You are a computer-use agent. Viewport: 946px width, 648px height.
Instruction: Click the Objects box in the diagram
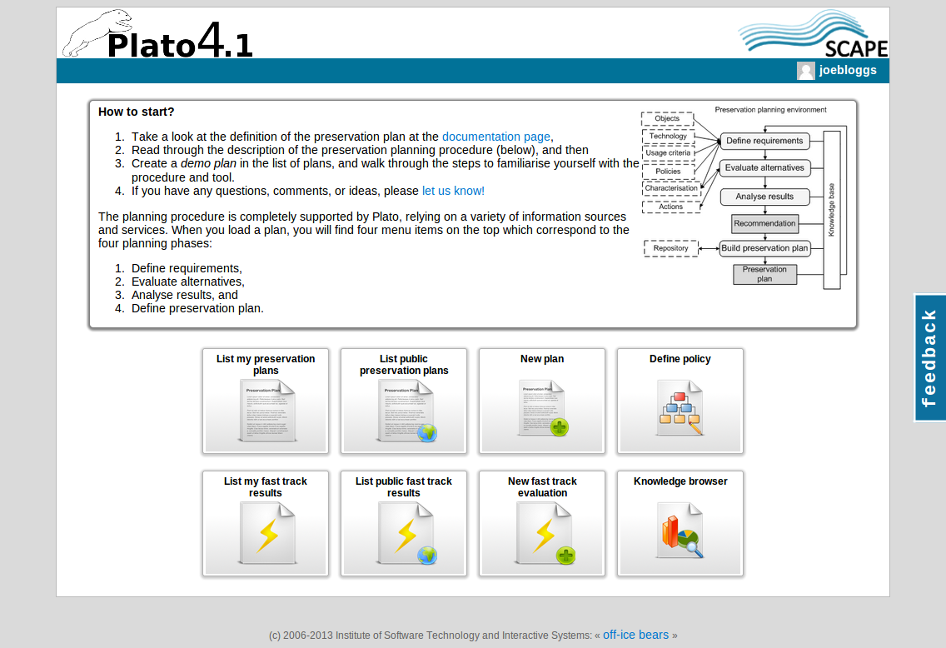point(667,119)
